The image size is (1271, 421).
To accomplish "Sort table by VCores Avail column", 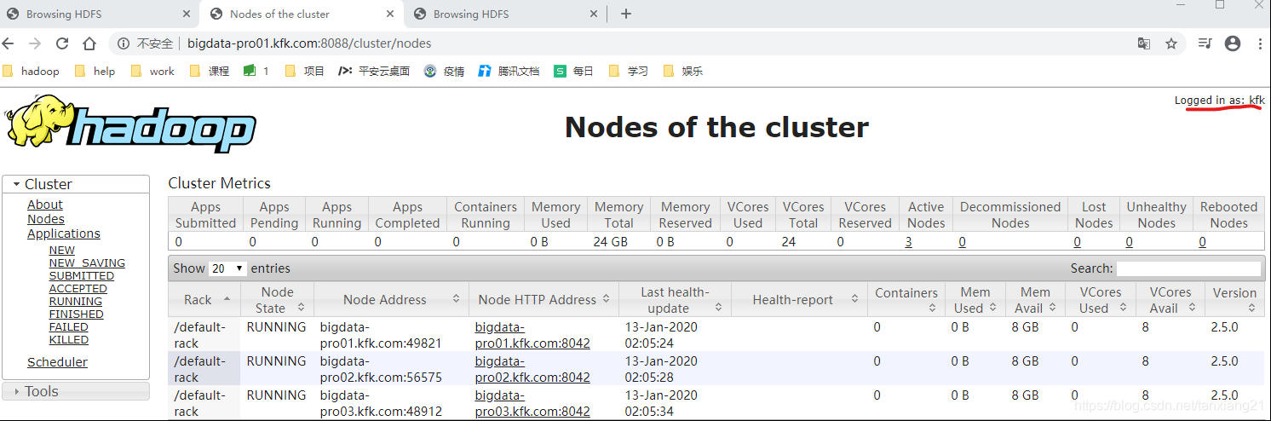I will [1170, 299].
